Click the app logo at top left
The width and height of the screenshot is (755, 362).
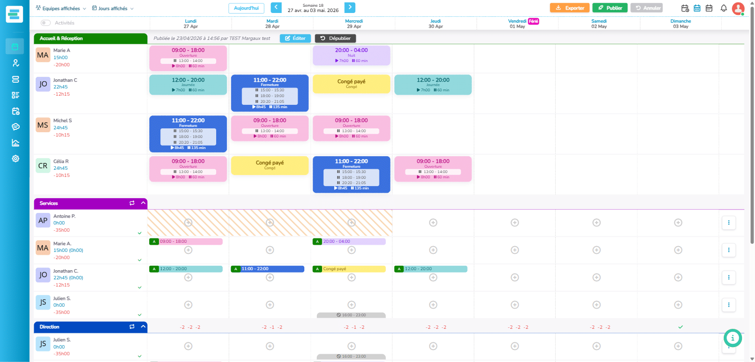click(14, 14)
